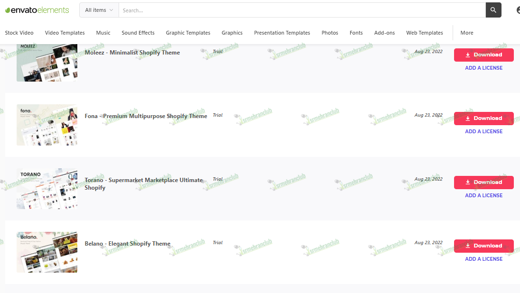Screen dimensions: 520x293
Task: Open the Belano theme thumbnail
Action: pyautogui.click(x=47, y=252)
